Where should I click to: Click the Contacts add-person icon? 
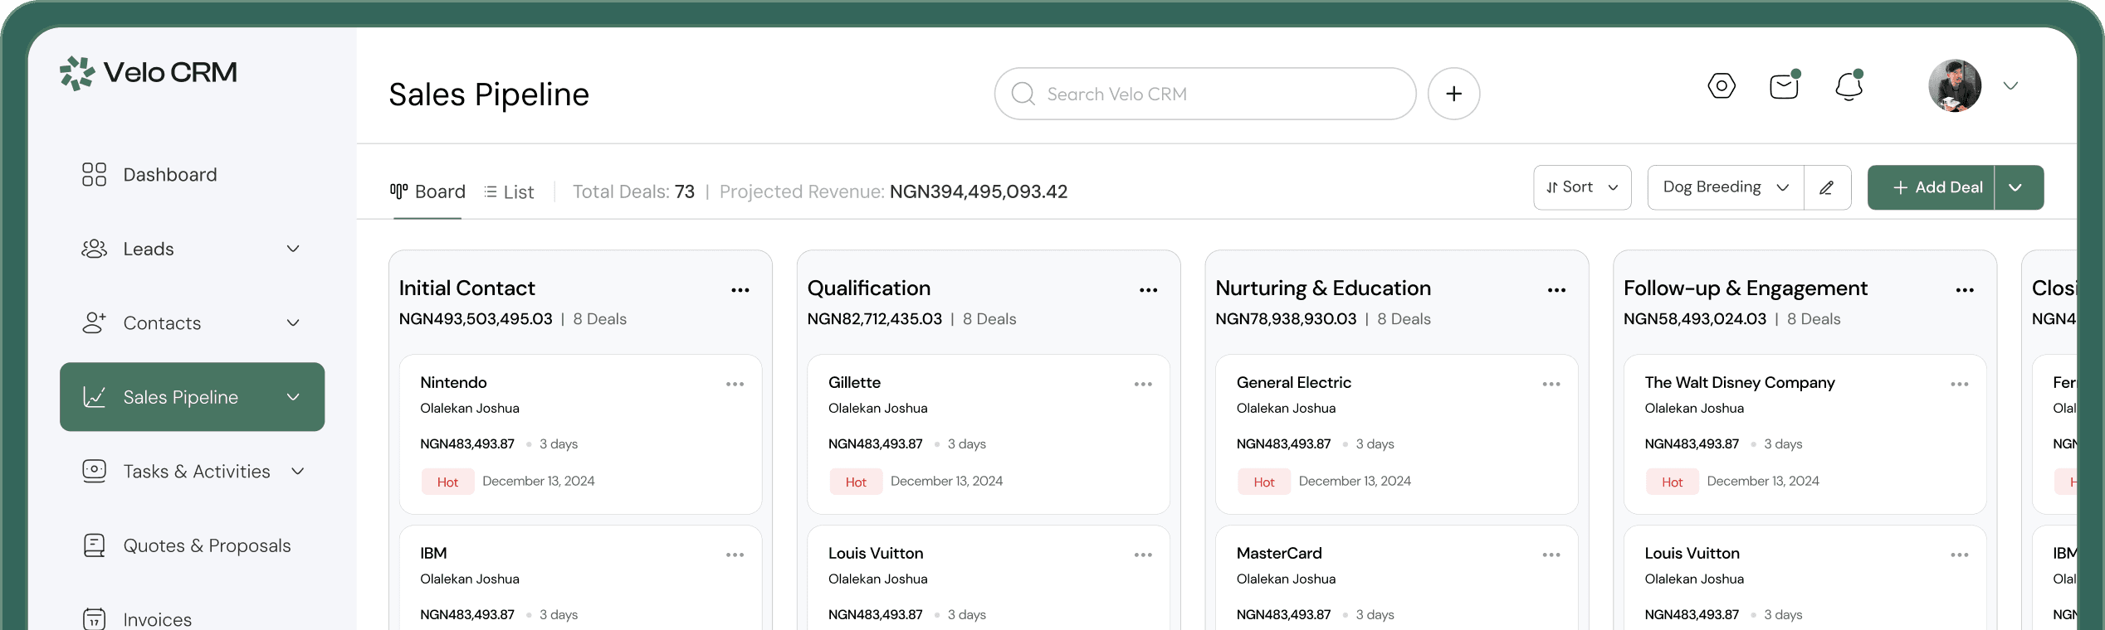[94, 322]
